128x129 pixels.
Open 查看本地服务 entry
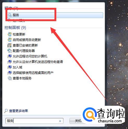click(x=22, y=78)
